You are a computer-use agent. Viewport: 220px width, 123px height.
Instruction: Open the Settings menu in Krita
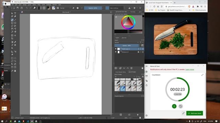[x=49, y=5]
